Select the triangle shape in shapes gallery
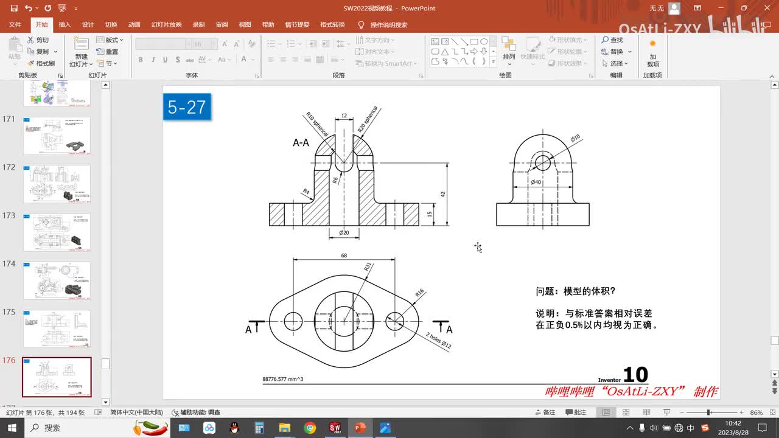779x438 pixels. click(x=445, y=52)
